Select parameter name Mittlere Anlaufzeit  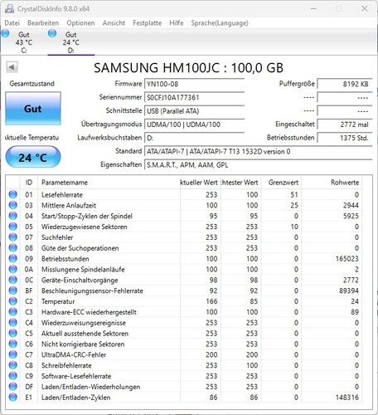point(69,205)
